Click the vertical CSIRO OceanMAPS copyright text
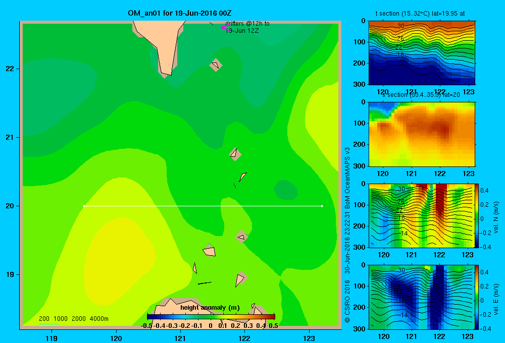Viewport: 505px width, 343px height. click(347, 235)
